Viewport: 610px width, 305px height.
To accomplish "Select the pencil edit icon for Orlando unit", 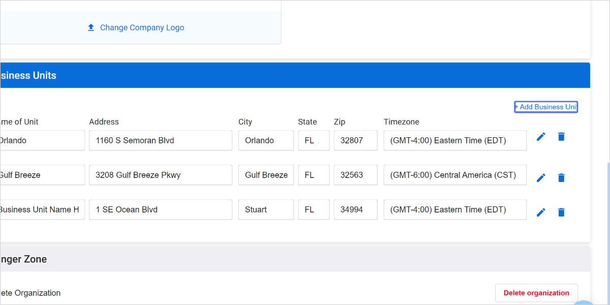I will (541, 136).
